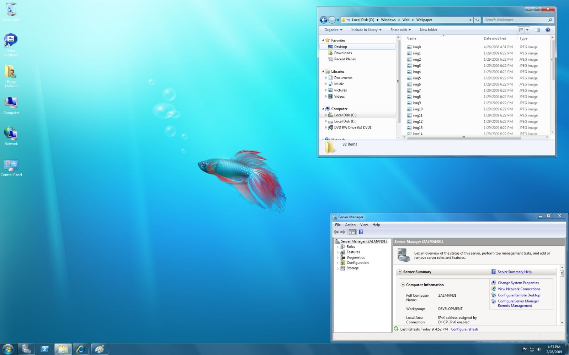
Task: Click the Action Center flag tray icon
Action: tap(525, 349)
